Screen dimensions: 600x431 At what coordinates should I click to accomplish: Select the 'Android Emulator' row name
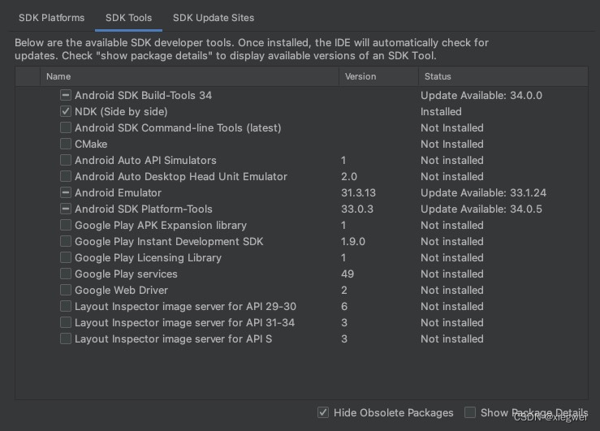coord(118,192)
